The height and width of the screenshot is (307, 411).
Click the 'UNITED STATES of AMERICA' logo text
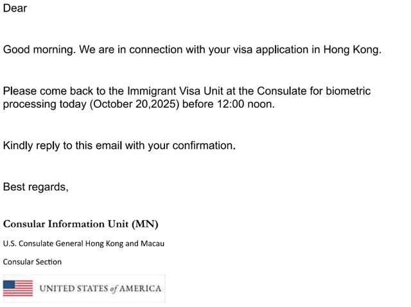[x=100, y=288]
